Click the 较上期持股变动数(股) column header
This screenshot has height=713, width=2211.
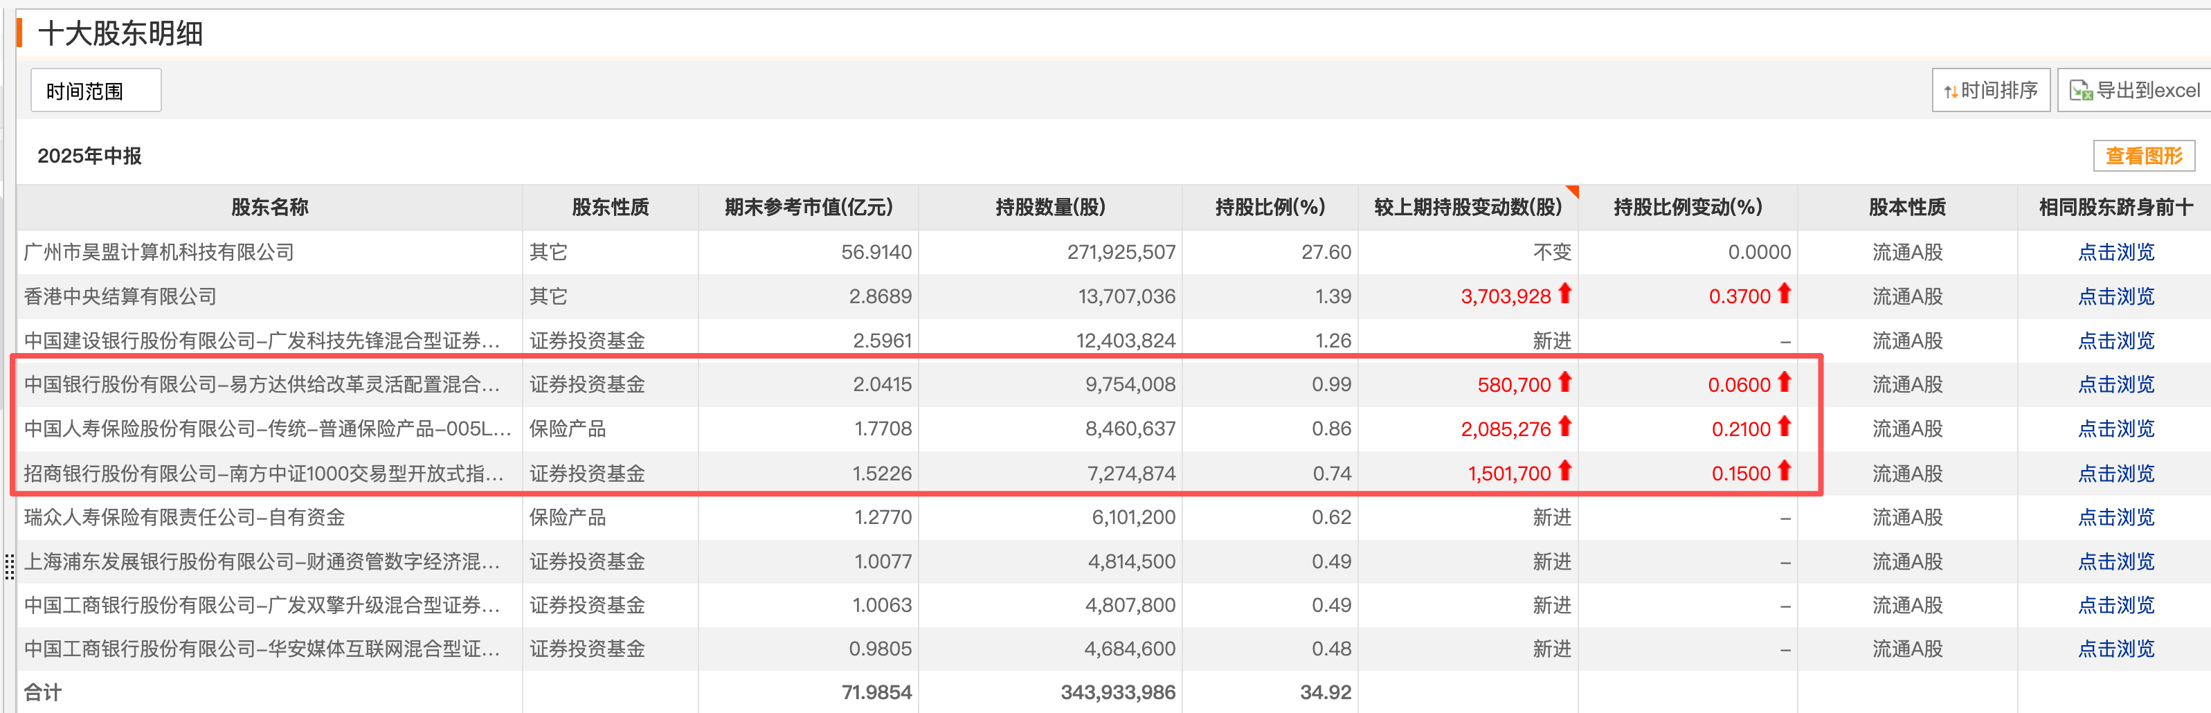coord(1468,207)
